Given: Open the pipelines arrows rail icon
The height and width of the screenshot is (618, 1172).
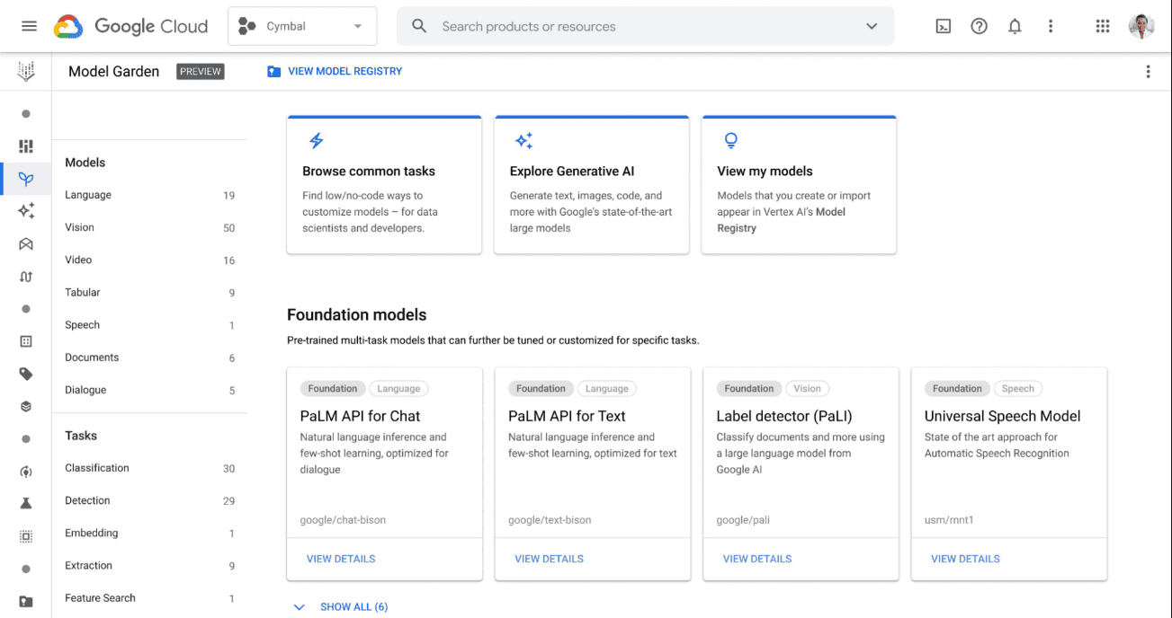Looking at the screenshot, I should 26,277.
